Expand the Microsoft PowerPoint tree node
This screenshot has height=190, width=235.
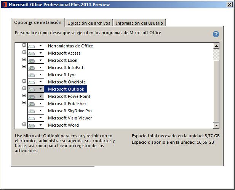(24, 95)
